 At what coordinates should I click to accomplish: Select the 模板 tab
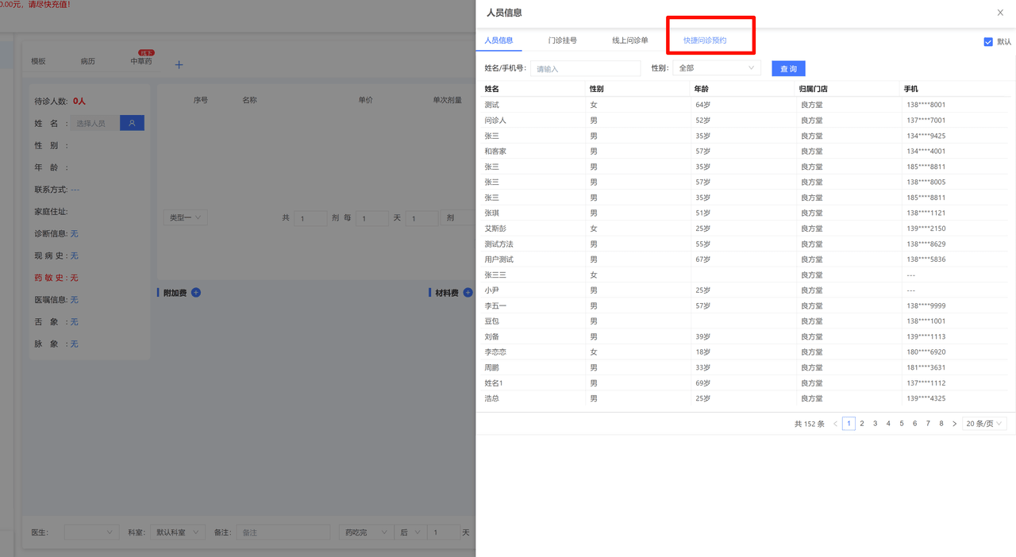pos(38,61)
